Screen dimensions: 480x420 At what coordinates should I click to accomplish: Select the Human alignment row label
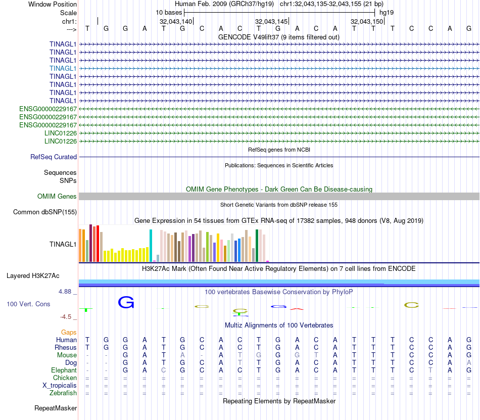coord(66,340)
